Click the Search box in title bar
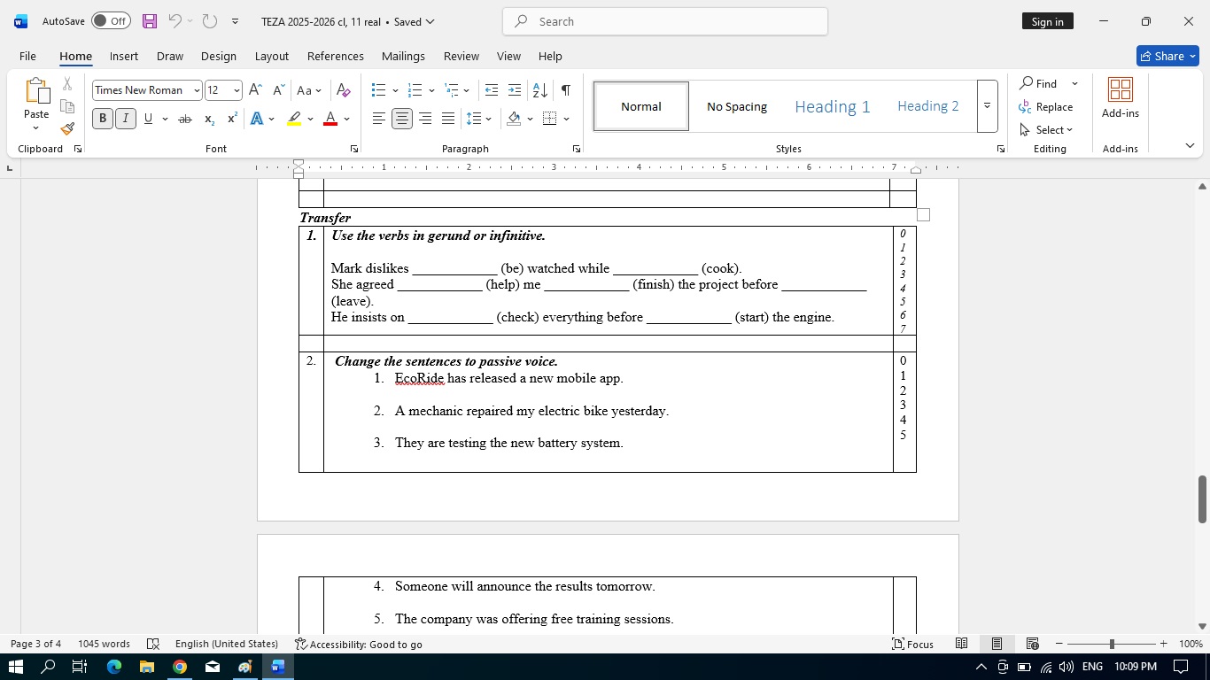Viewport: 1210px width, 680px height. 664,21
